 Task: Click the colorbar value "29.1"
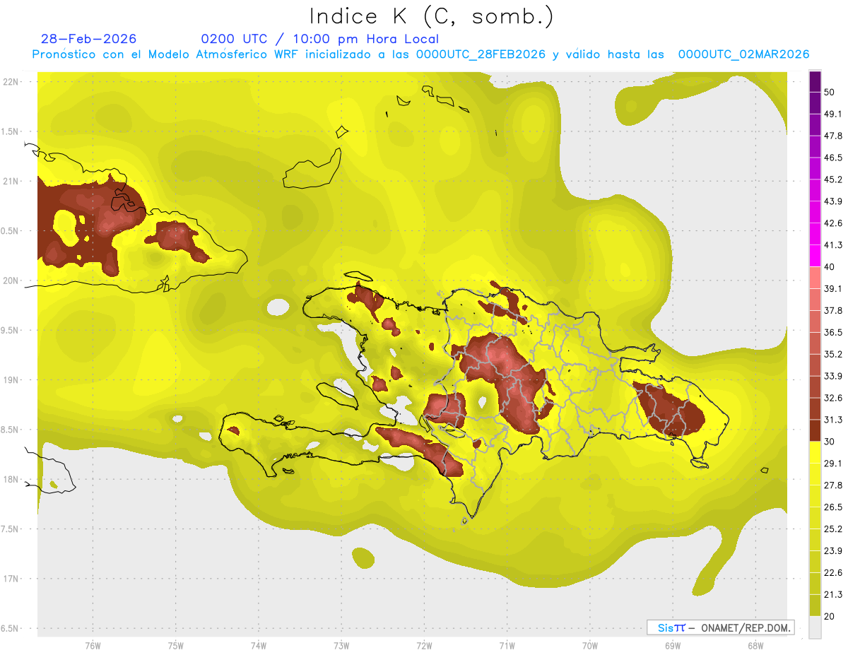[x=833, y=463]
